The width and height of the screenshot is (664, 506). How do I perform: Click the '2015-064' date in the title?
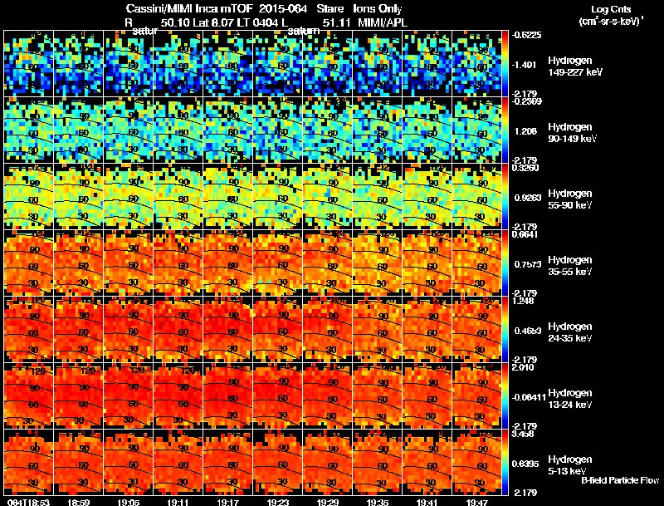coord(283,9)
